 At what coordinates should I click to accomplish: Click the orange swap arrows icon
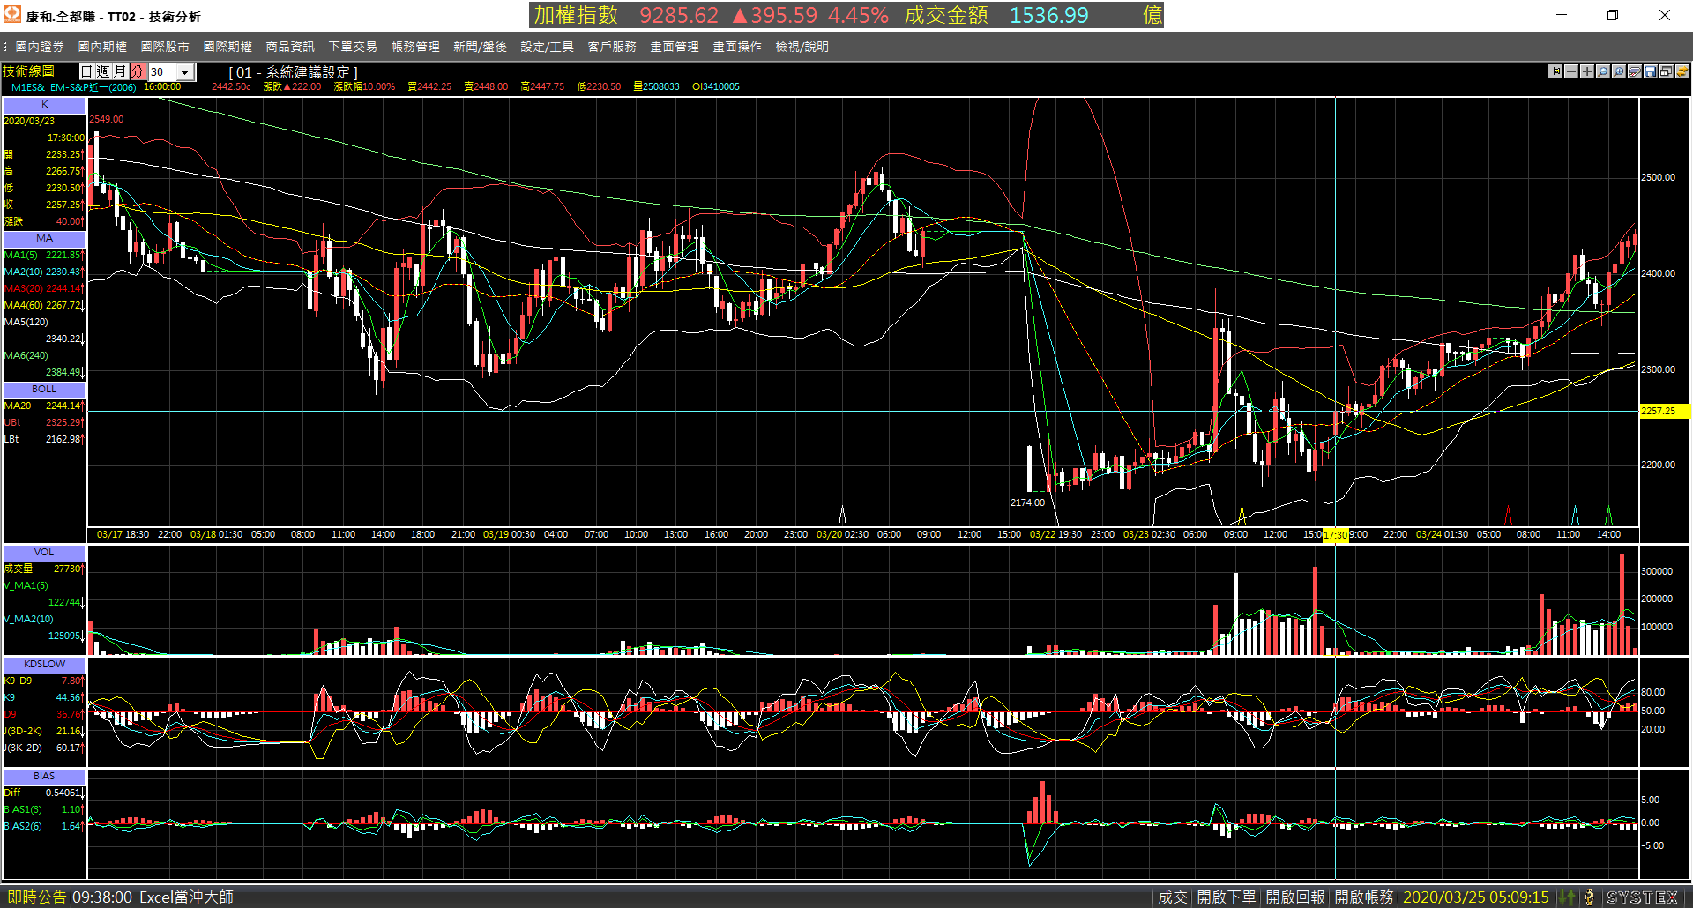(1682, 71)
